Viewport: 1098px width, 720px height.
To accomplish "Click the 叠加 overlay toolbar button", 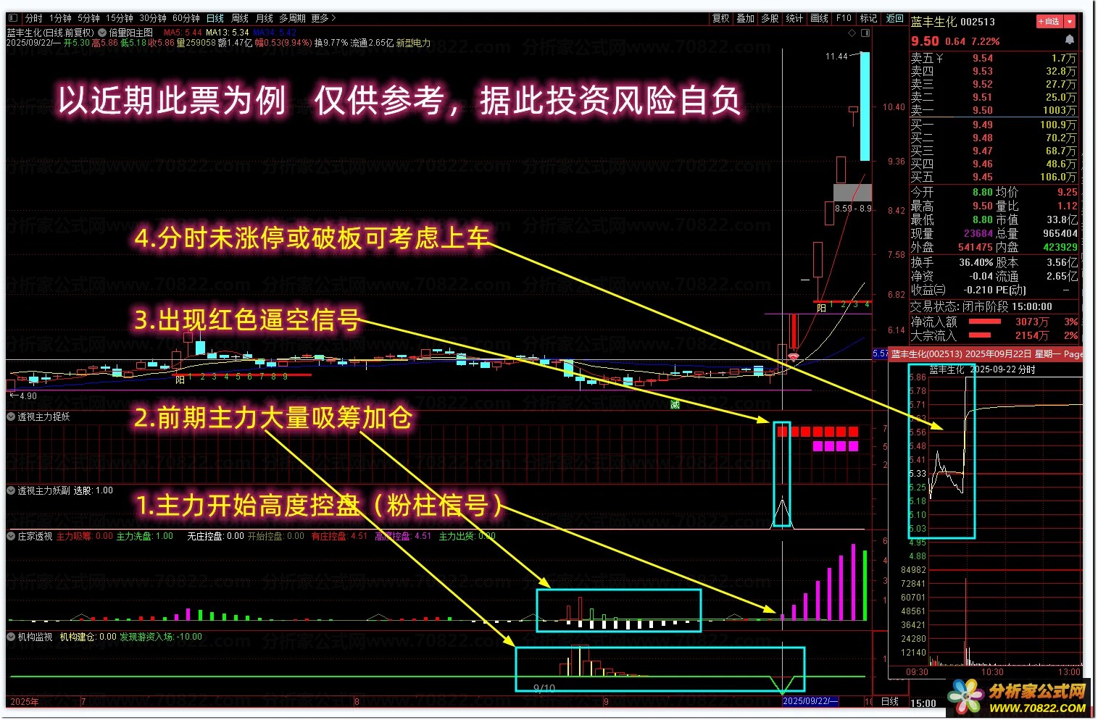I will coord(745,18).
